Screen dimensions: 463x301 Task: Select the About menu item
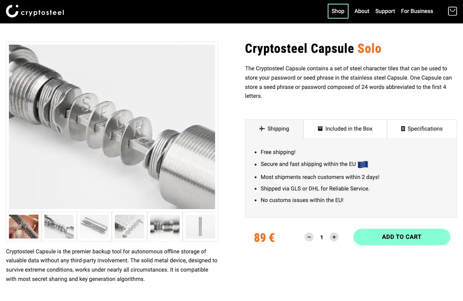(x=362, y=11)
